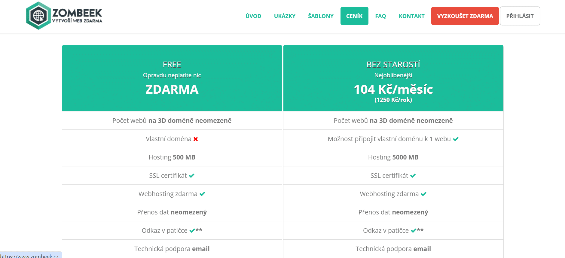
Task: Click the BEZ STAROSTÍ plan title
Action: [393, 65]
